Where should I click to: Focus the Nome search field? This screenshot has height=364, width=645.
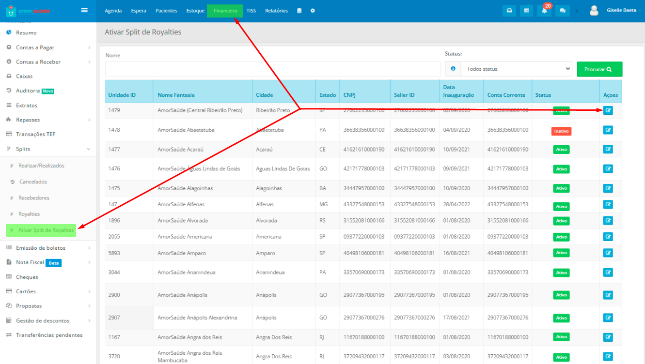pyautogui.click(x=273, y=69)
